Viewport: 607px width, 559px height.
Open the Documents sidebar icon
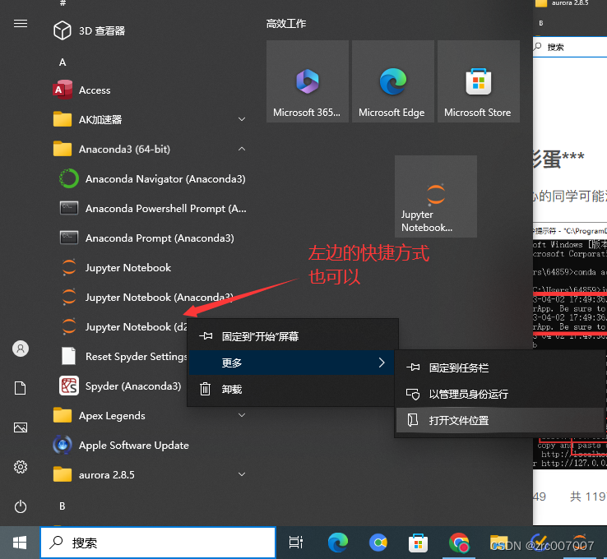coord(21,388)
